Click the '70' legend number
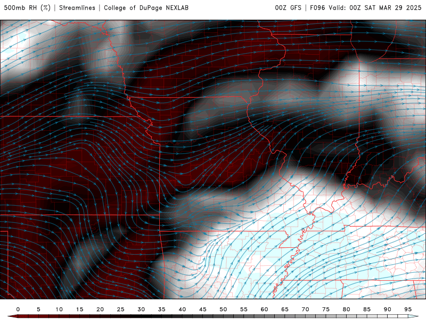 coord(305,309)
